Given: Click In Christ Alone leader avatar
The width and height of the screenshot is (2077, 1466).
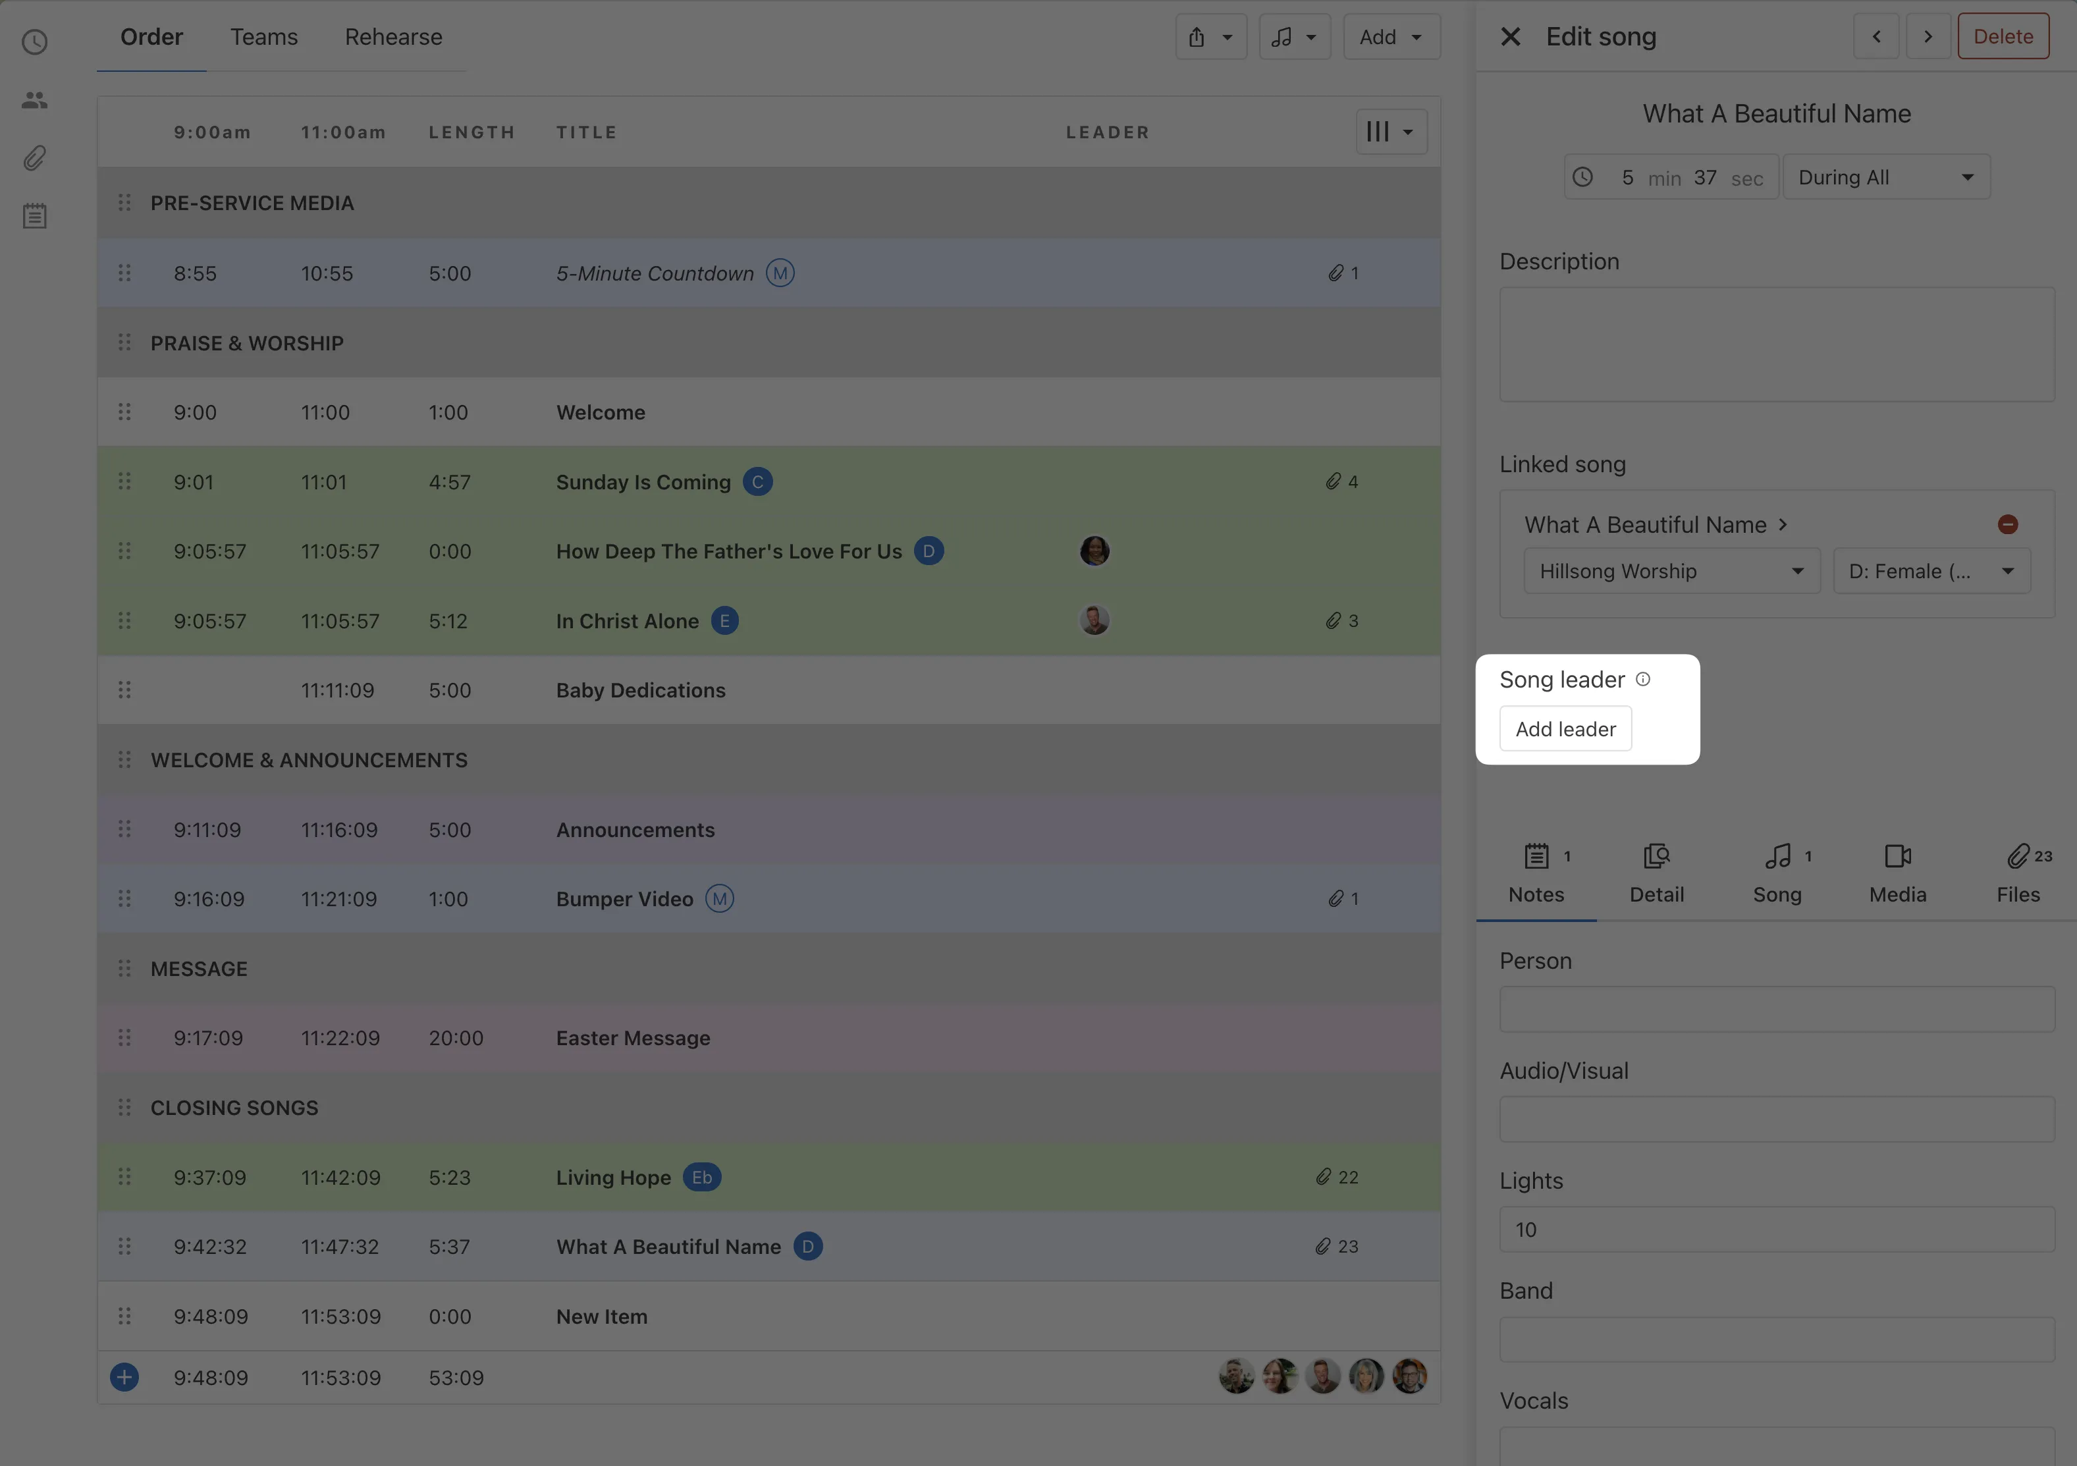Looking at the screenshot, I should coord(1094,621).
